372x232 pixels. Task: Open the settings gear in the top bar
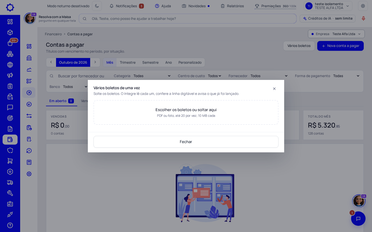click(363, 6)
